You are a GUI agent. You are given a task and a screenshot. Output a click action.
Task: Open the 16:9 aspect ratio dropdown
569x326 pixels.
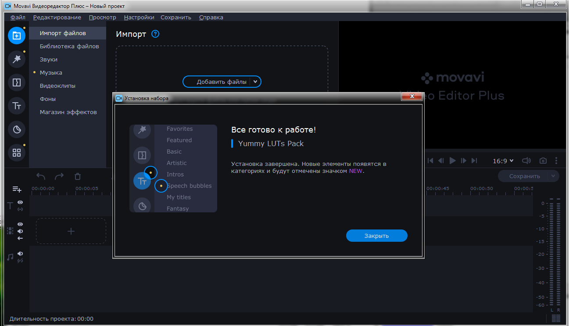click(503, 161)
